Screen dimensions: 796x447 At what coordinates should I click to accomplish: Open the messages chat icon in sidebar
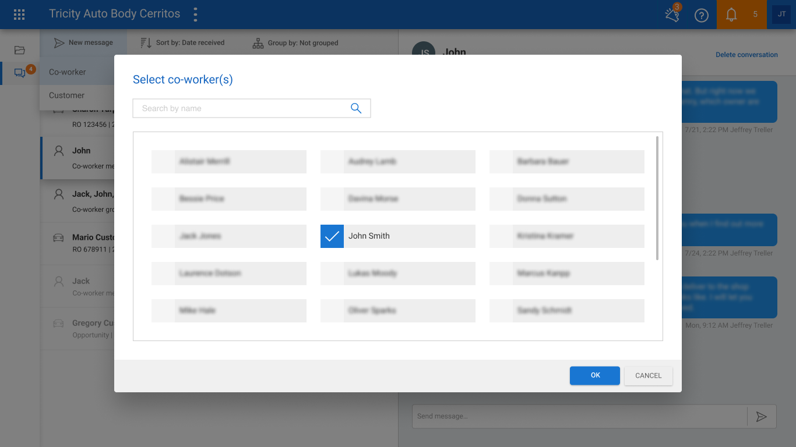coord(20,73)
